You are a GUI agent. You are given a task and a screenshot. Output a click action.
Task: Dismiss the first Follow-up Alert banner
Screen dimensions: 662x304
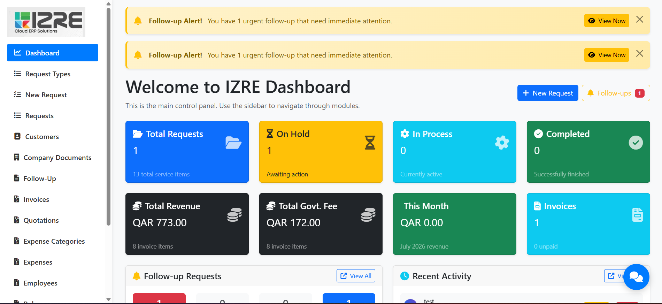[640, 20]
